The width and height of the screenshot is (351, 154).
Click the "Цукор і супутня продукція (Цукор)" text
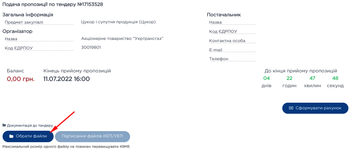[118, 22]
